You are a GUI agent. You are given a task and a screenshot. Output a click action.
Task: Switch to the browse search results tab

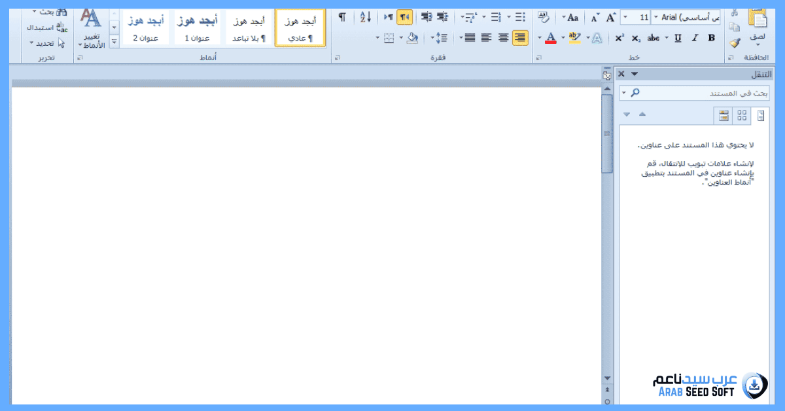[723, 116]
